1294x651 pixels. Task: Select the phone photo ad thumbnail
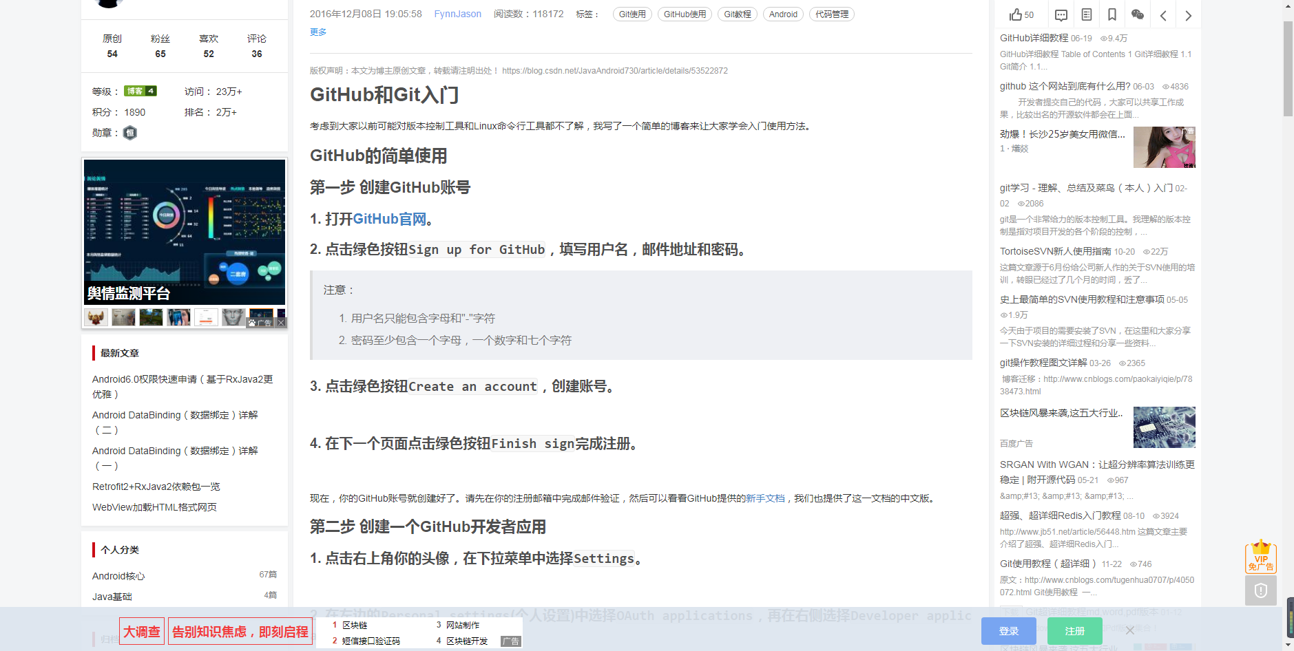tap(178, 317)
